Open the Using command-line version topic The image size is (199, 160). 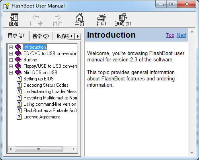(50, 104)
